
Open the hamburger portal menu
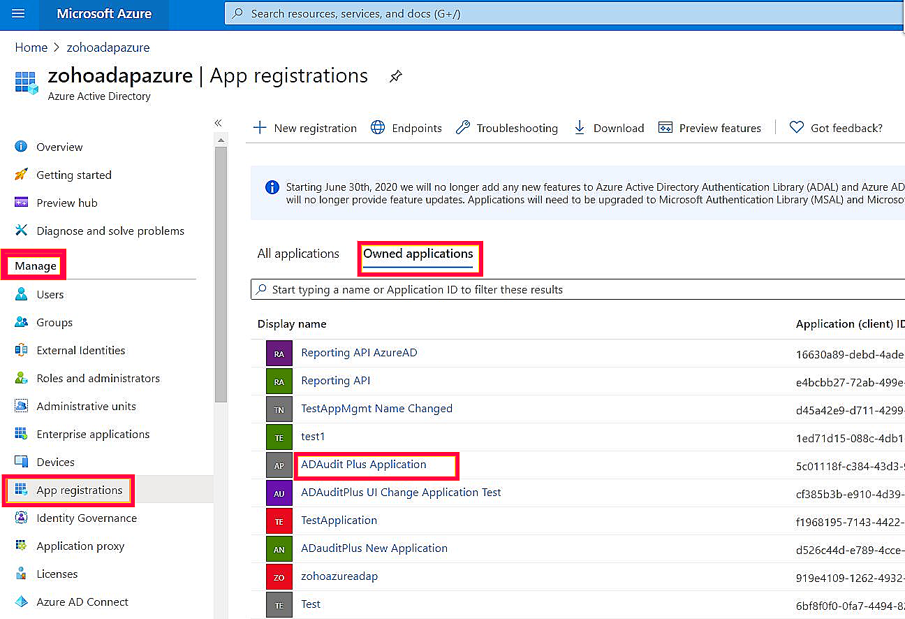[18, 14]
